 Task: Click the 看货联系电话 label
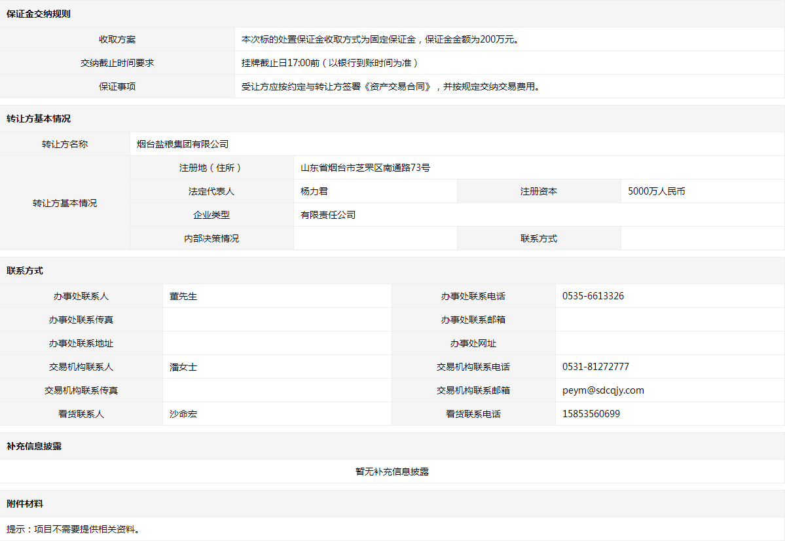point(473,414)
